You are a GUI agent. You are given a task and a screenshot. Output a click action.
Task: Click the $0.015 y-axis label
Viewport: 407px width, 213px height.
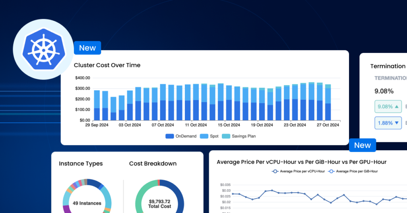[225, 208]
